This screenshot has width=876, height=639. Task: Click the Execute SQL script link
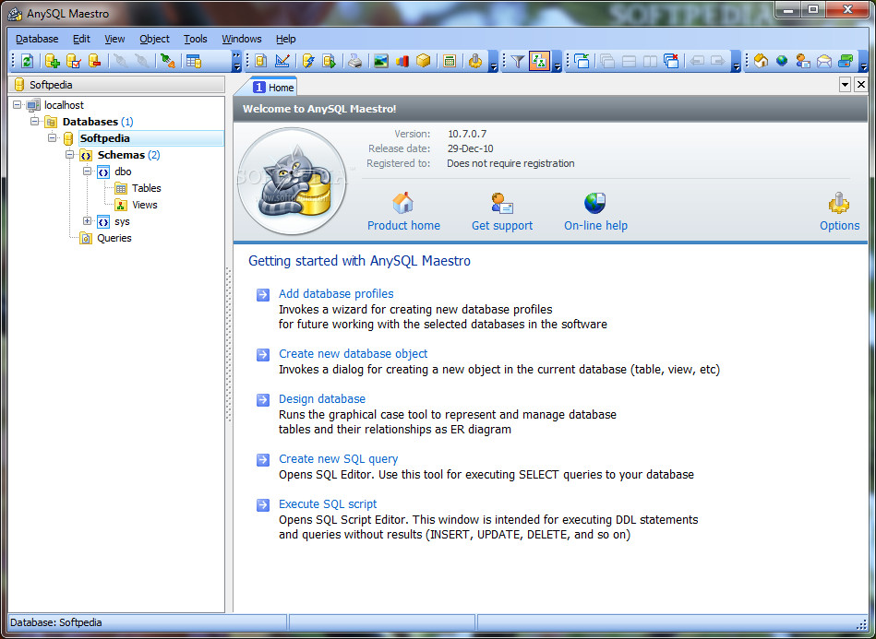pyautogui.click(x=328, y=504)
